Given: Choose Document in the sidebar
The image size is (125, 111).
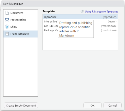Looking at the screenshot, I should 20,13.
